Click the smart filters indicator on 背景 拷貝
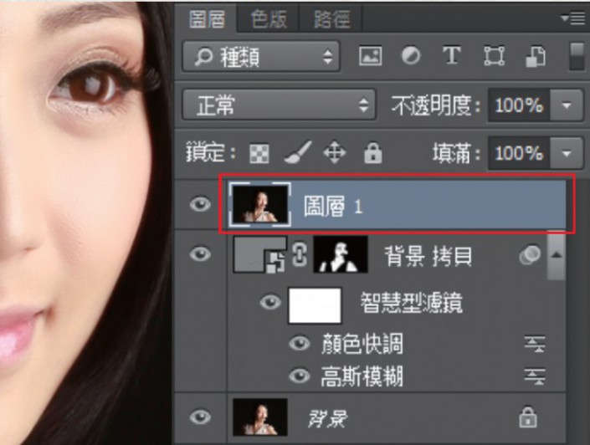This screenshot has width=590, height=445. coord(530,256)
